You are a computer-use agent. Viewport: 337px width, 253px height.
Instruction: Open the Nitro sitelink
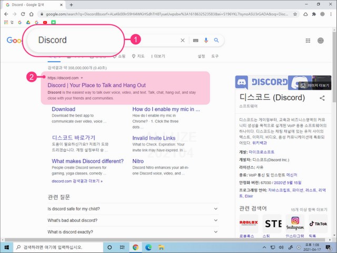tap(138, 161)
